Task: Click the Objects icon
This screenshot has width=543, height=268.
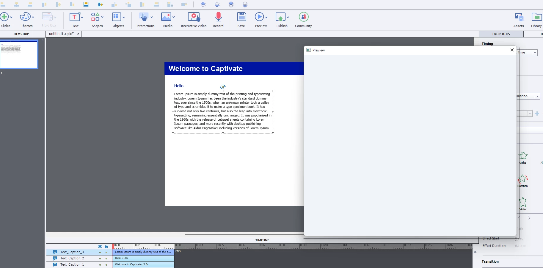Action: (x=117, y=17)
